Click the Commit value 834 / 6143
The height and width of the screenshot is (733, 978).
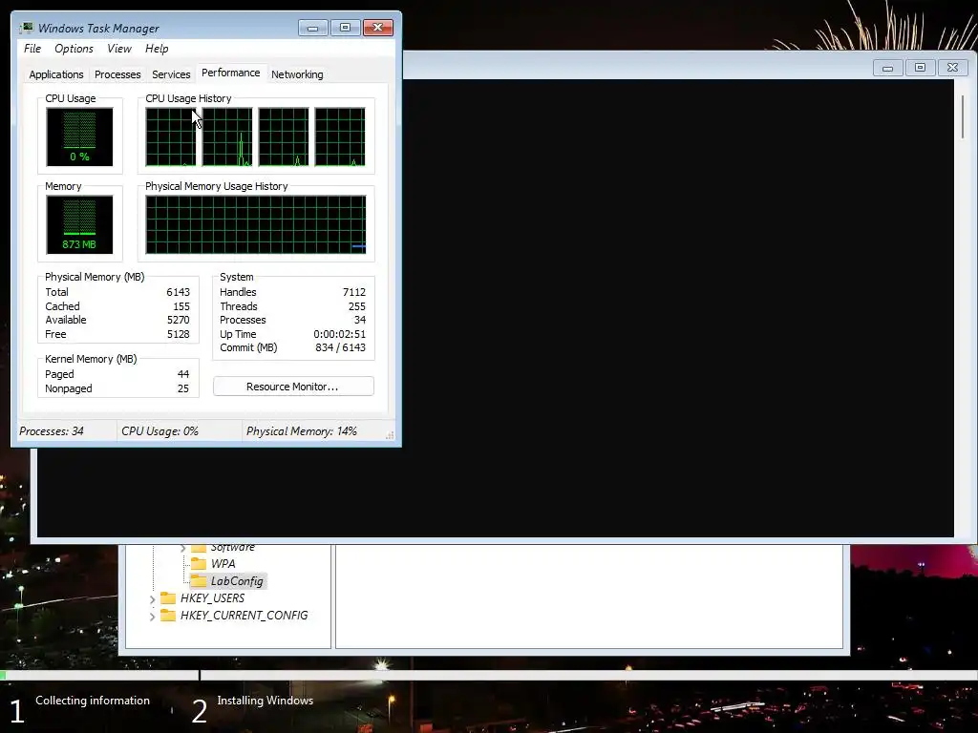(x=341, y=347)
